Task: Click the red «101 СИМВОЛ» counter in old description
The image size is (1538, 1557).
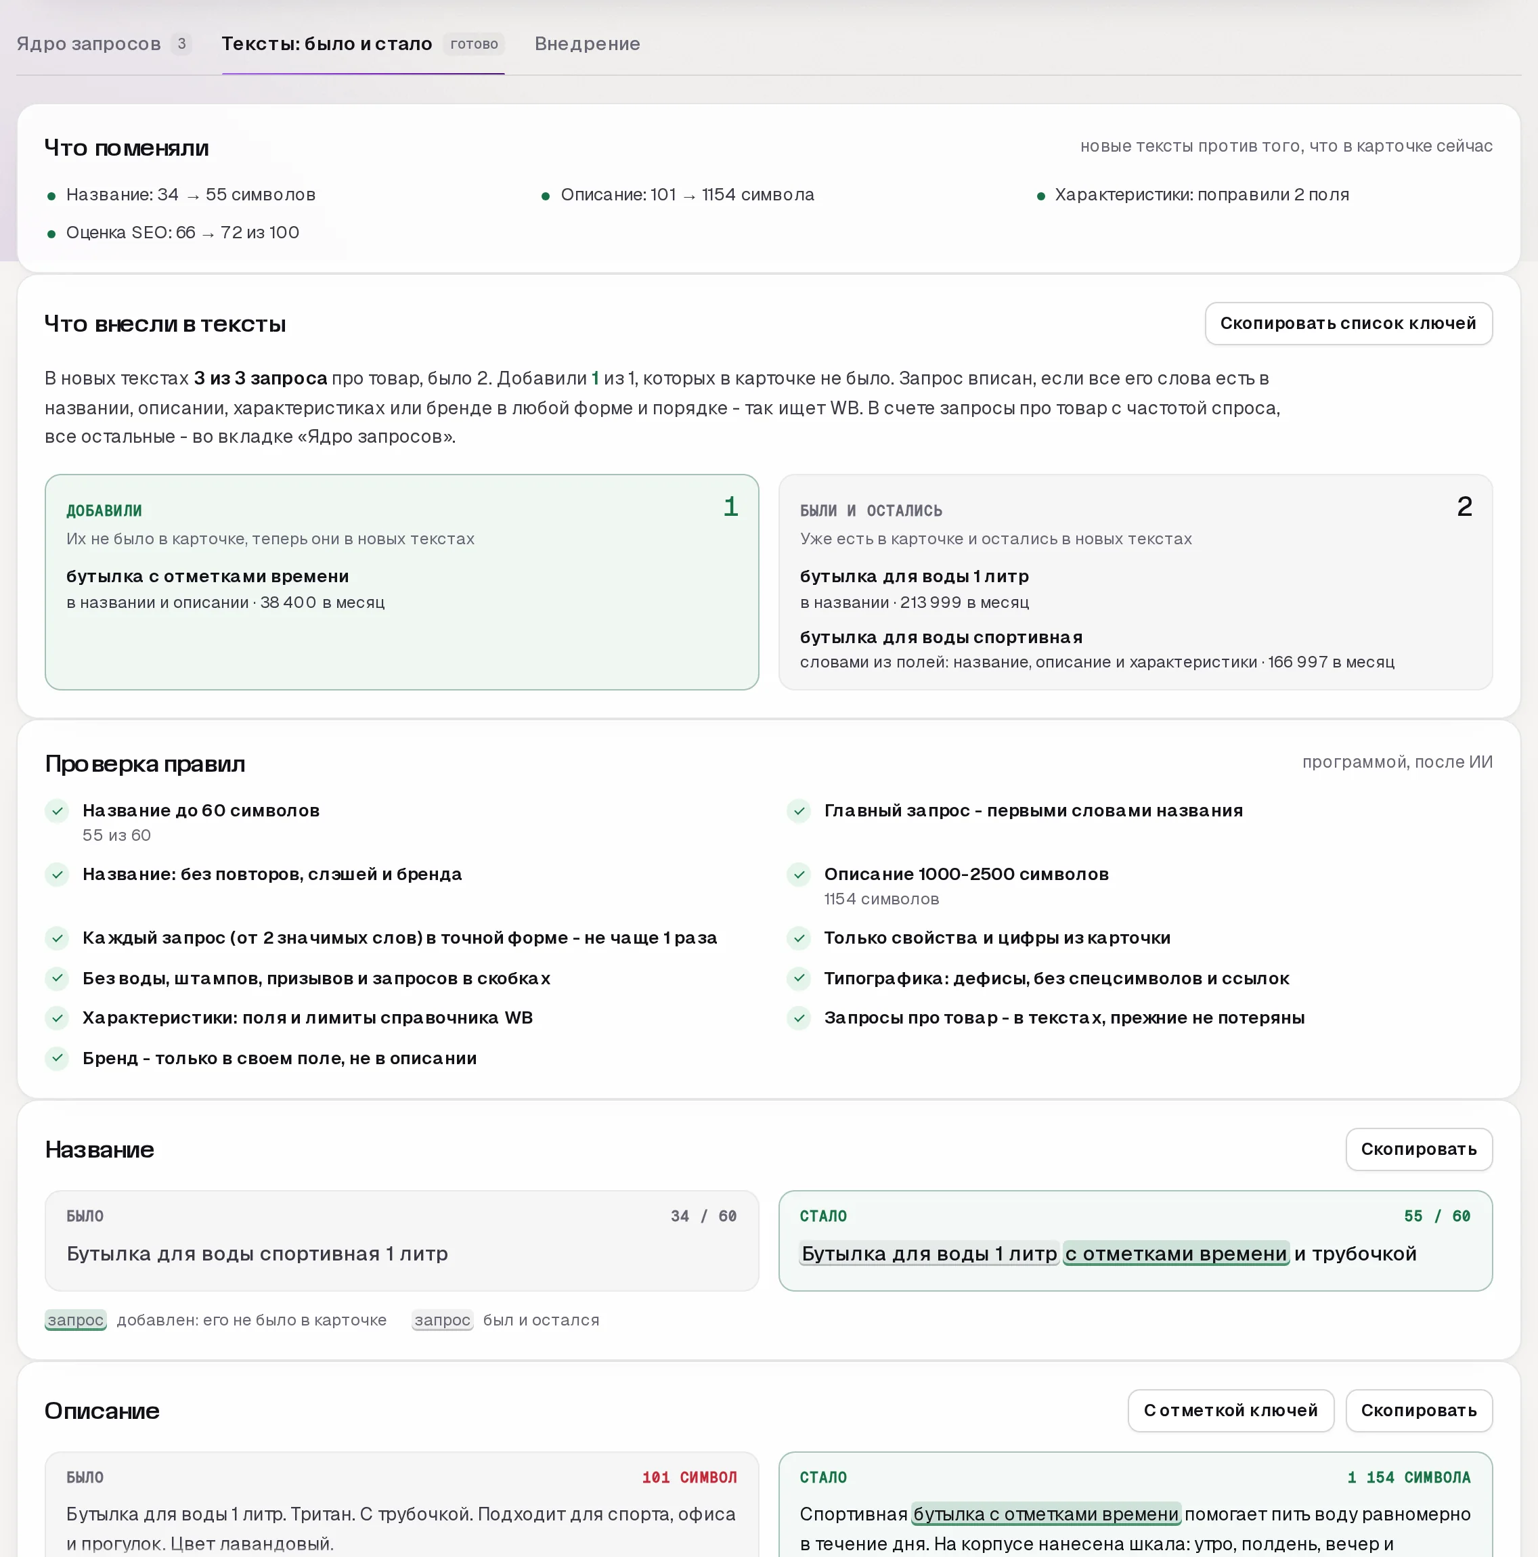Action: 689,1477
